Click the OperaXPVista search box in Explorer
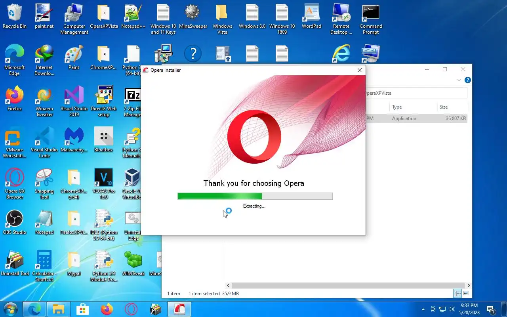The height and width of the screenshot is (317, 507). [416, 93]
